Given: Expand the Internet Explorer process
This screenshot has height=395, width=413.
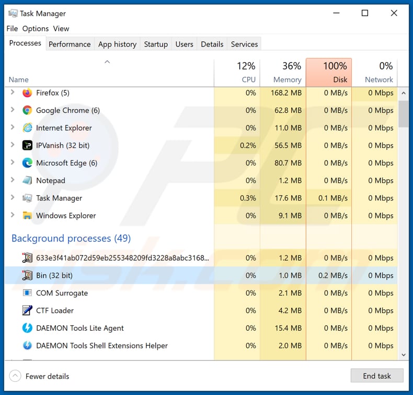Looking at the screenshot, I should (12, 127).
